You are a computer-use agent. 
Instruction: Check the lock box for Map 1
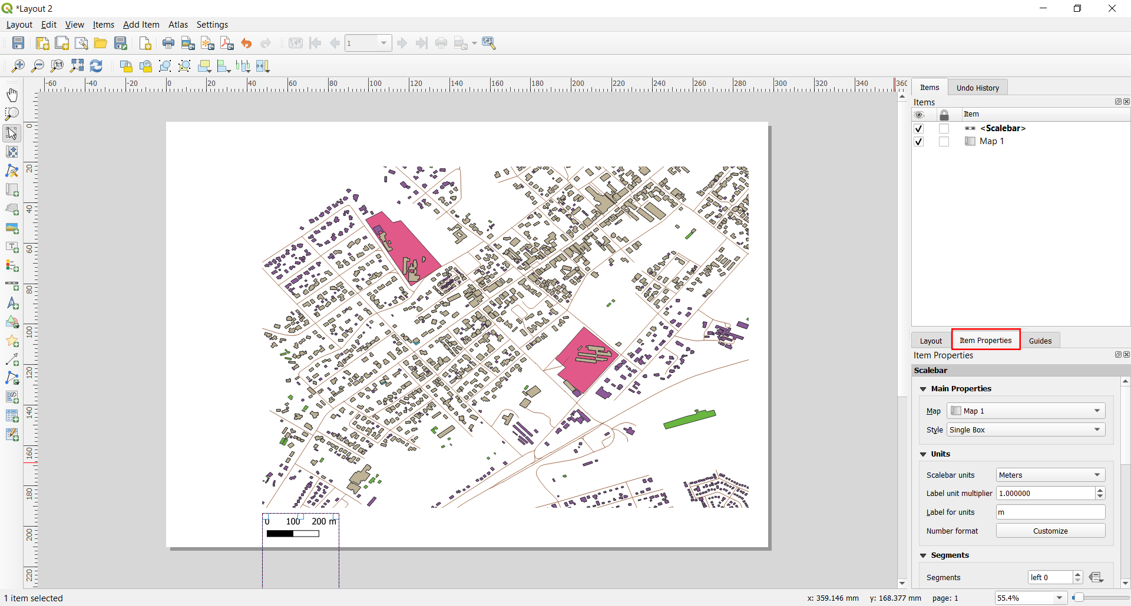click(x=944, y=141)
